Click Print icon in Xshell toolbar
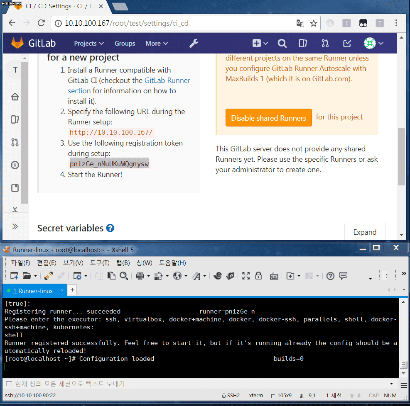Screen dimensions: 410x406 pyautogui.click(x=140, y=276)
